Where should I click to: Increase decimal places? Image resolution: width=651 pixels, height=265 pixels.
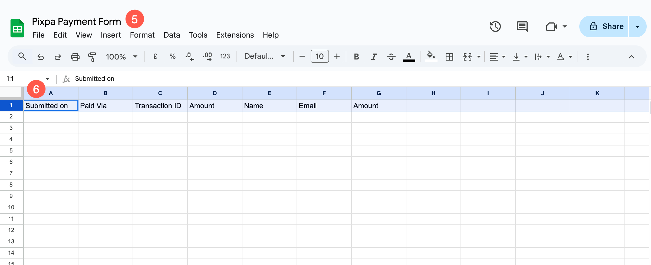pos(207,57)
